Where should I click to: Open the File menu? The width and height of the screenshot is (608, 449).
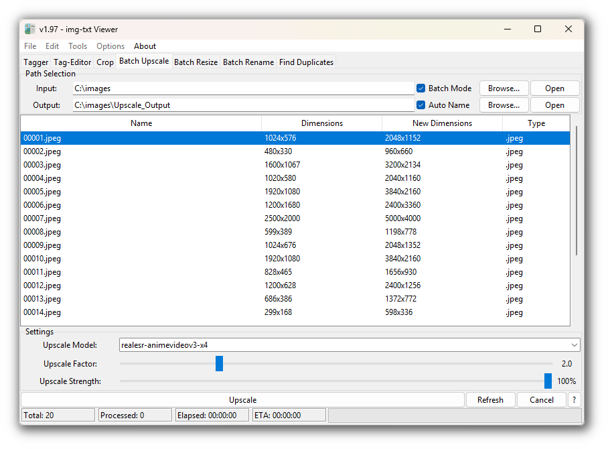point(30,46)
